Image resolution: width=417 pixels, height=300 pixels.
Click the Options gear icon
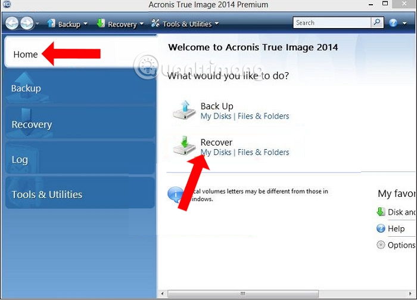(381, 245)
